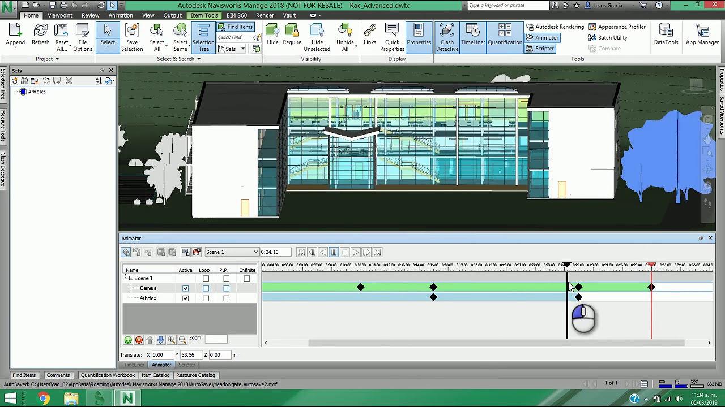Open the Clash Detective tool
Image resolution: width=725 pixels, height=407 pixels.
pos(447,38)
